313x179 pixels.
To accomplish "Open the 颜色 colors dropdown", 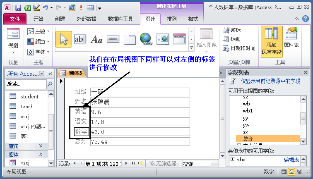I will click(x=39, y=42).
